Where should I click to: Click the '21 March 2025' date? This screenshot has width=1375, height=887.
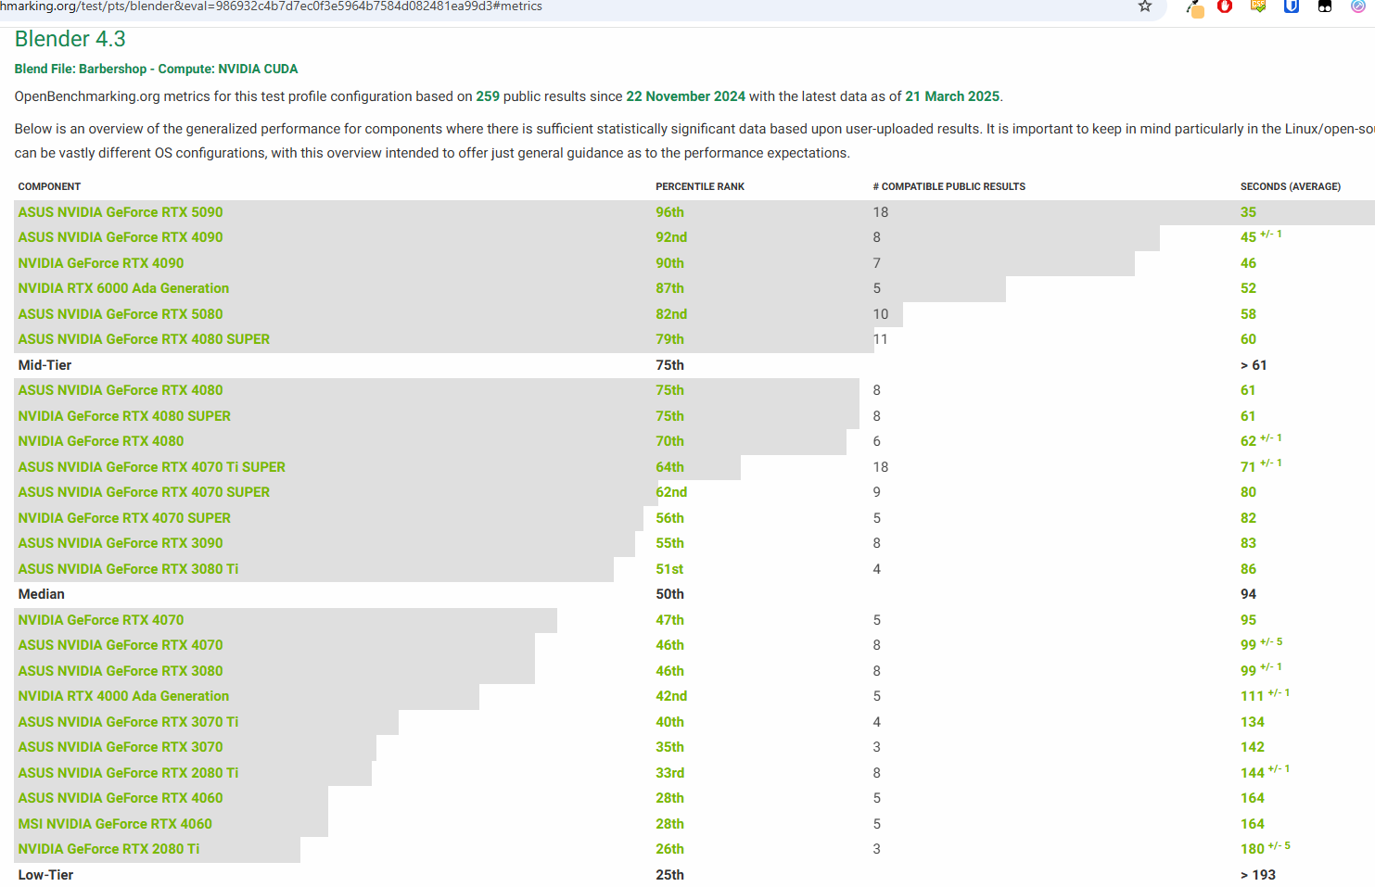[x=952, y=96]
